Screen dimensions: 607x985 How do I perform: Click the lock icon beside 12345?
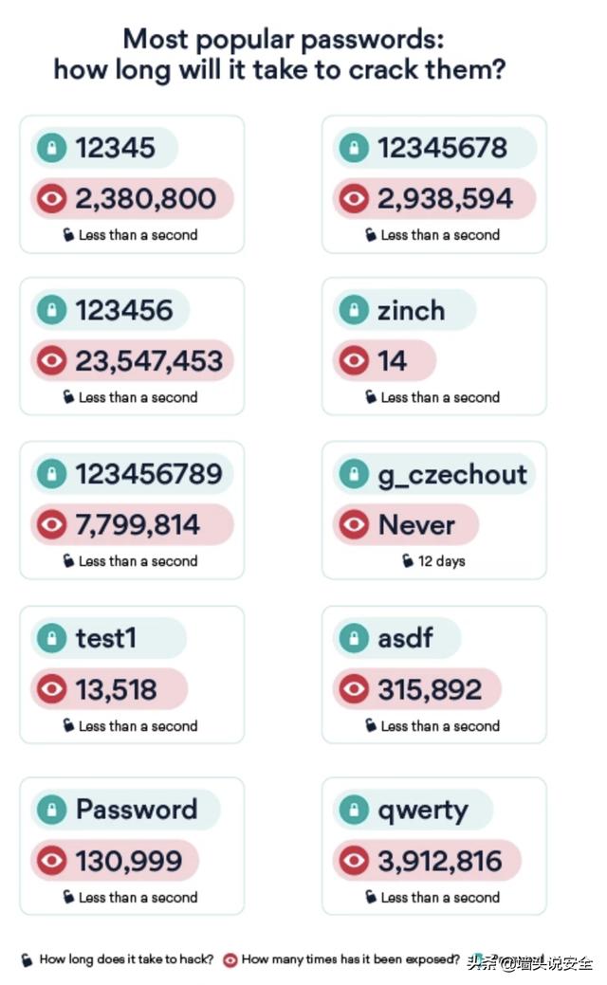(51, 148)
